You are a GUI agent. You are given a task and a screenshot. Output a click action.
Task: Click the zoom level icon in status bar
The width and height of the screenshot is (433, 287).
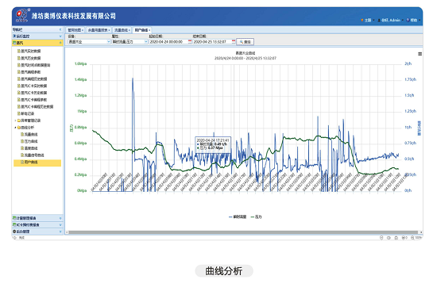click(x=412, y=238)
